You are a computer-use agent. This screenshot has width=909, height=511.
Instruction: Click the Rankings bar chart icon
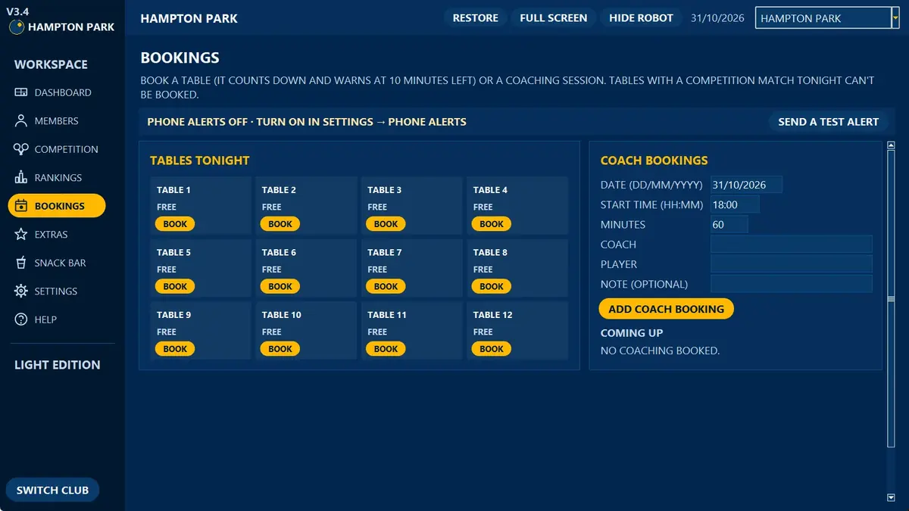pos(21,177)
